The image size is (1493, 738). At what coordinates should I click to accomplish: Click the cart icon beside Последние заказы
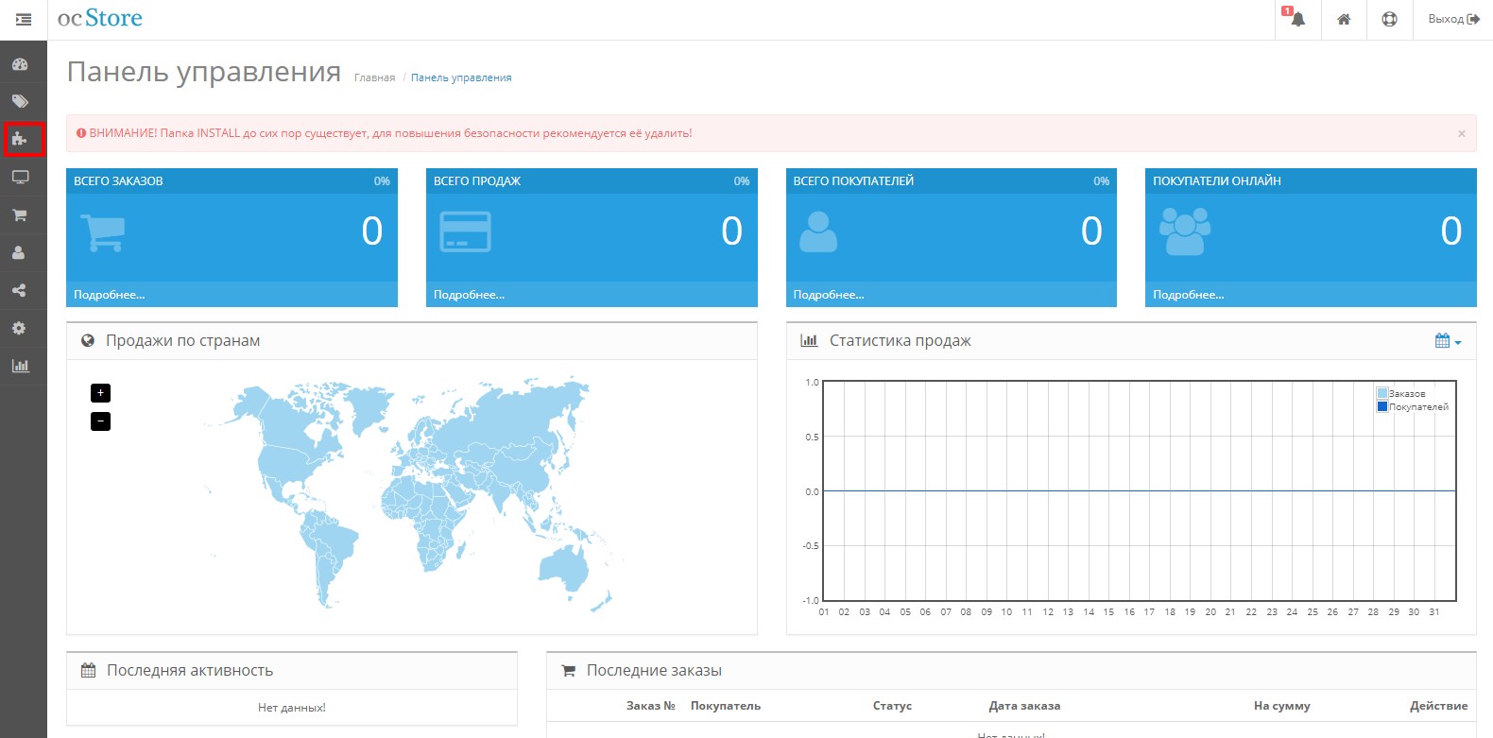(569, 671)
